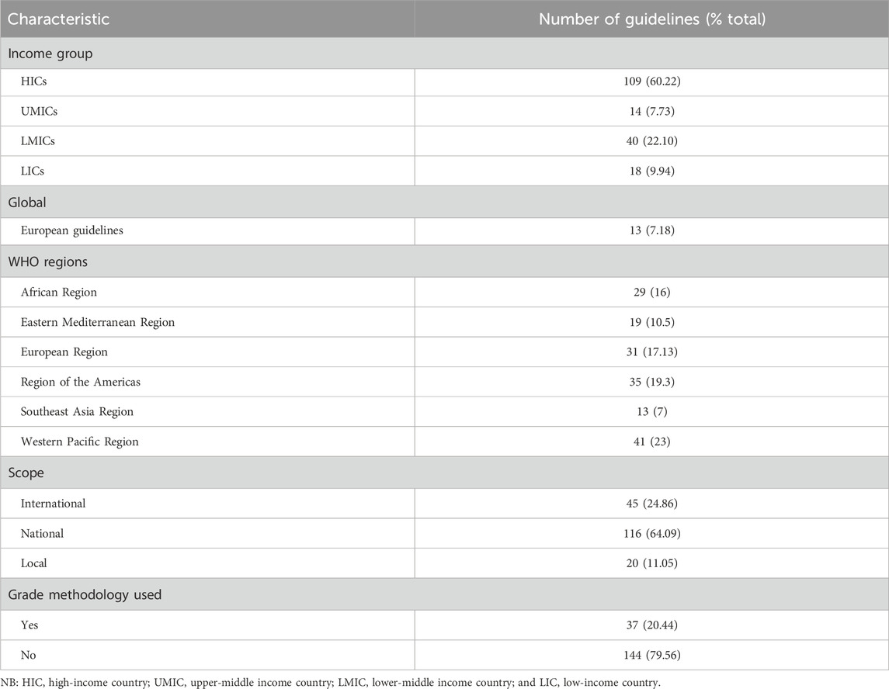Click the 'African Region' row label
This screenshot has width=889, height=689.
pyautogui.click(x=59, y=293)
